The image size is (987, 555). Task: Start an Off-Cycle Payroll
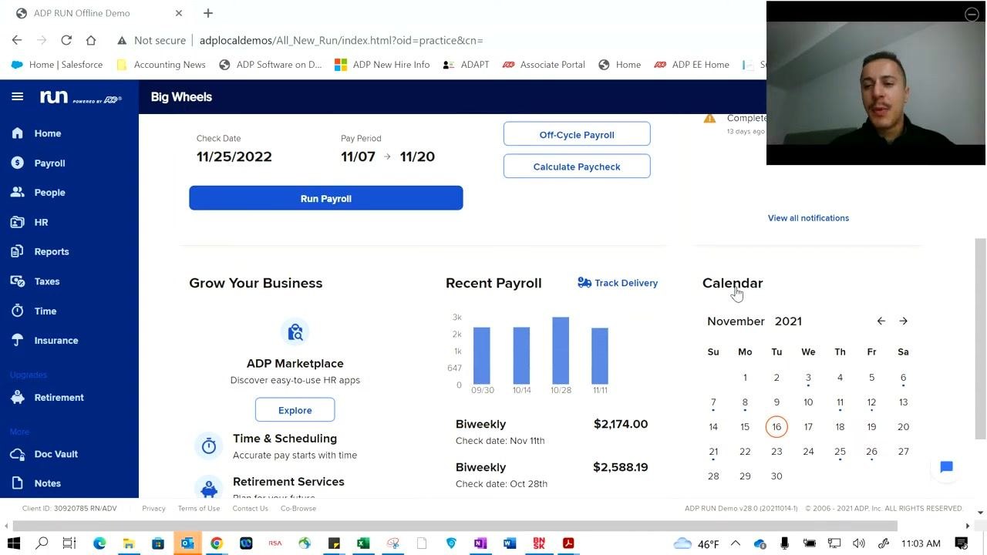(x=577, y=134)
